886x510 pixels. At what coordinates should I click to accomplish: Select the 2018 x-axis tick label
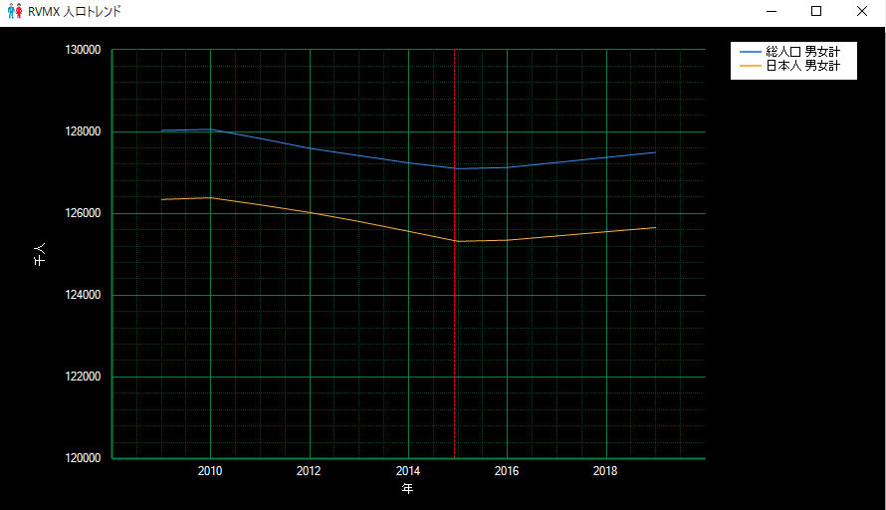[x=605, y=470]
